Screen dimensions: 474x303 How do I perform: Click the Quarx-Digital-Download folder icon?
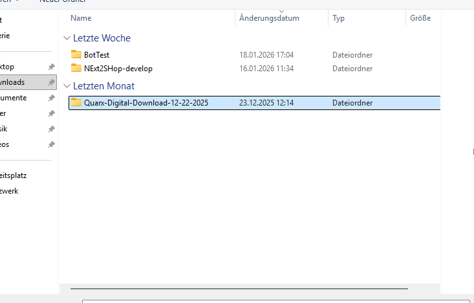pyautogui.click(x=76, y=103)
